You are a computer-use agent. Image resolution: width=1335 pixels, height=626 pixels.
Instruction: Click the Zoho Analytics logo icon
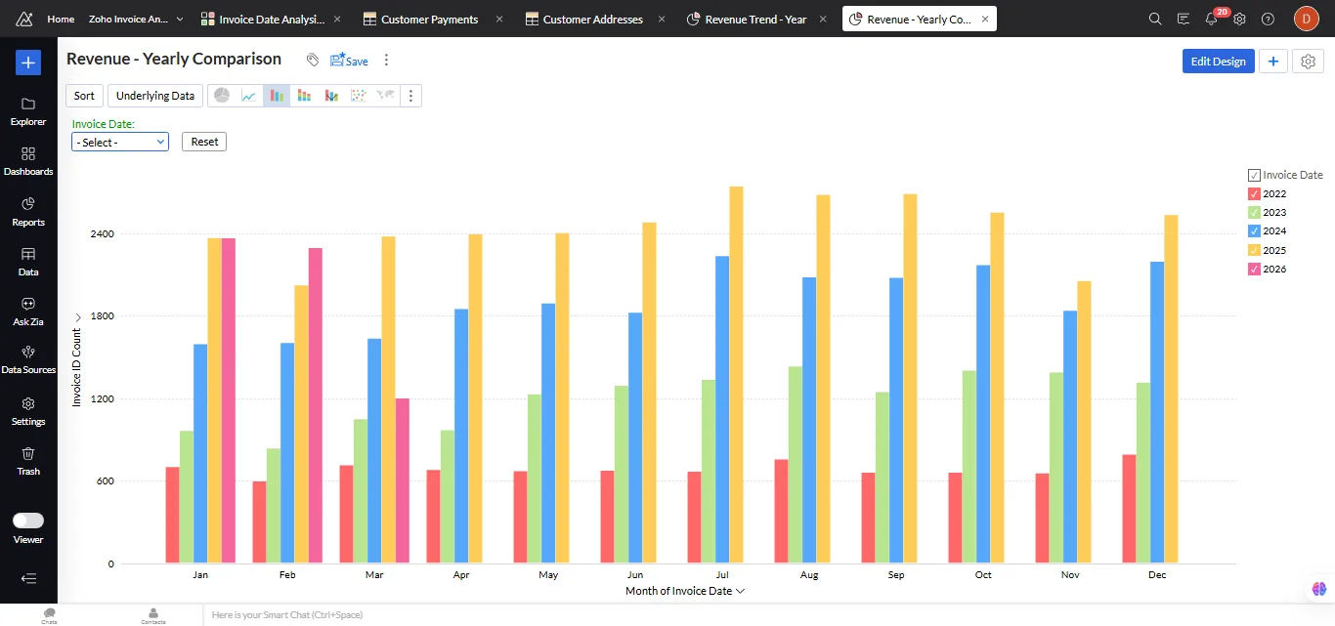[x=24, y=19]
